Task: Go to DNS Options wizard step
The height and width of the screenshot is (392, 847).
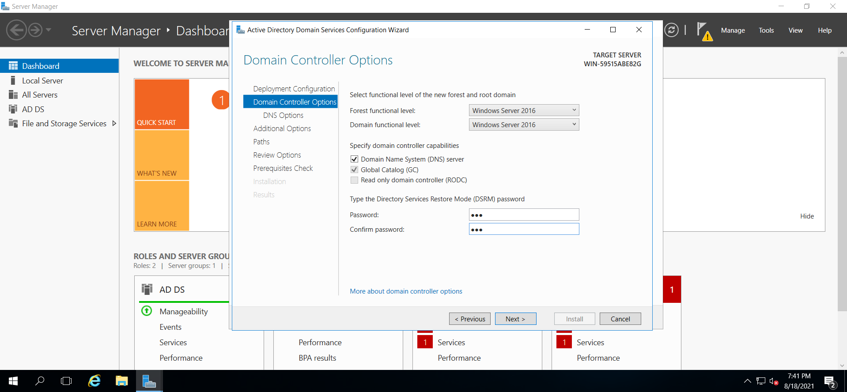Action: coord(283,115)
